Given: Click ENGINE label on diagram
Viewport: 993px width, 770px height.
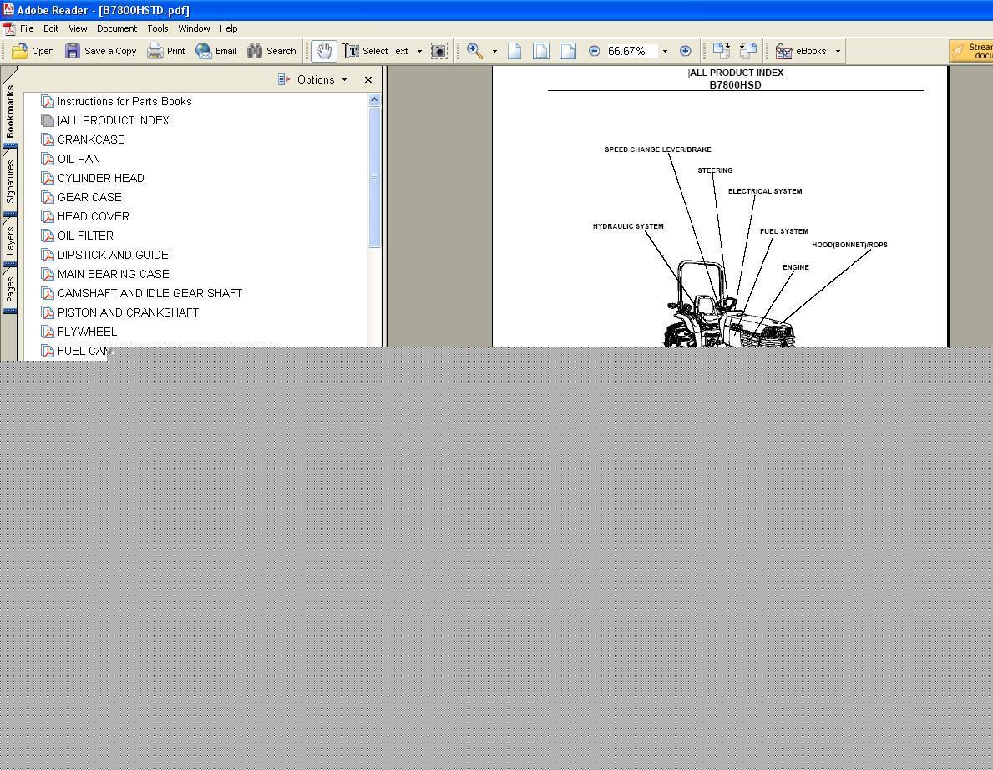Looking at the screenshot, I should pos(795,267).
